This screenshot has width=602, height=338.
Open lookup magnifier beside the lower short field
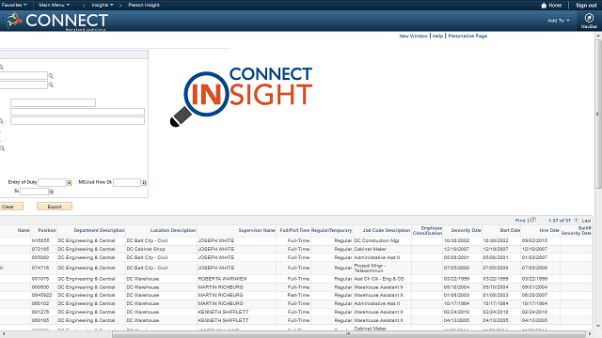(51, 85)
